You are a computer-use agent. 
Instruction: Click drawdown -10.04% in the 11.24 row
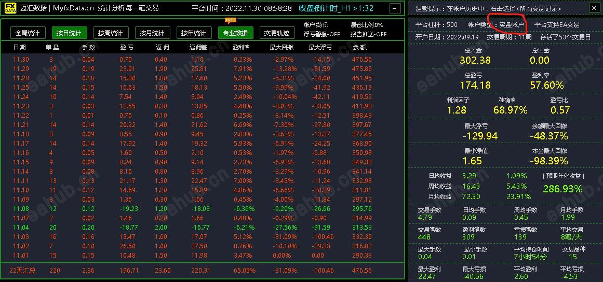[x=285, y=97]
